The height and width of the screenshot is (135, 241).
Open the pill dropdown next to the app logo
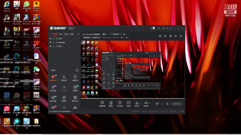[71, 28]
